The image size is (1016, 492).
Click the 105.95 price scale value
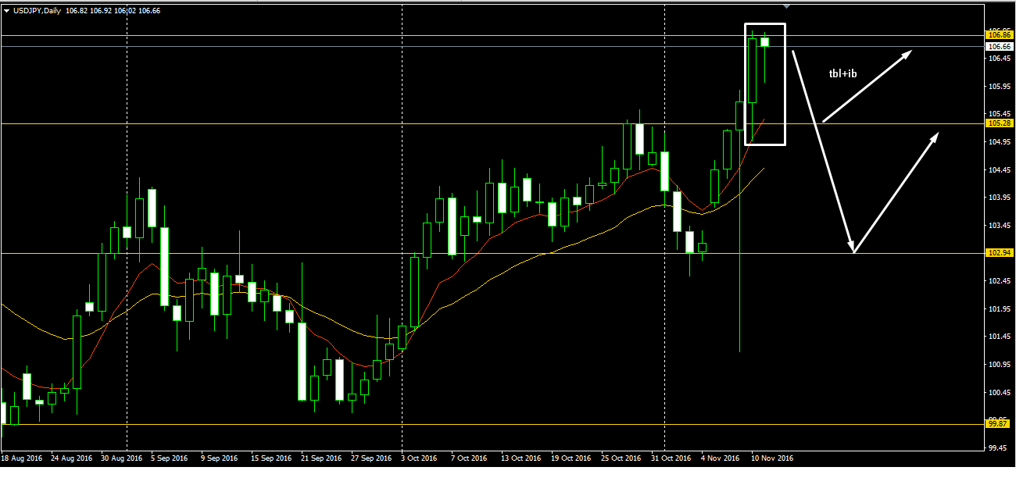tap(1000, 87)
